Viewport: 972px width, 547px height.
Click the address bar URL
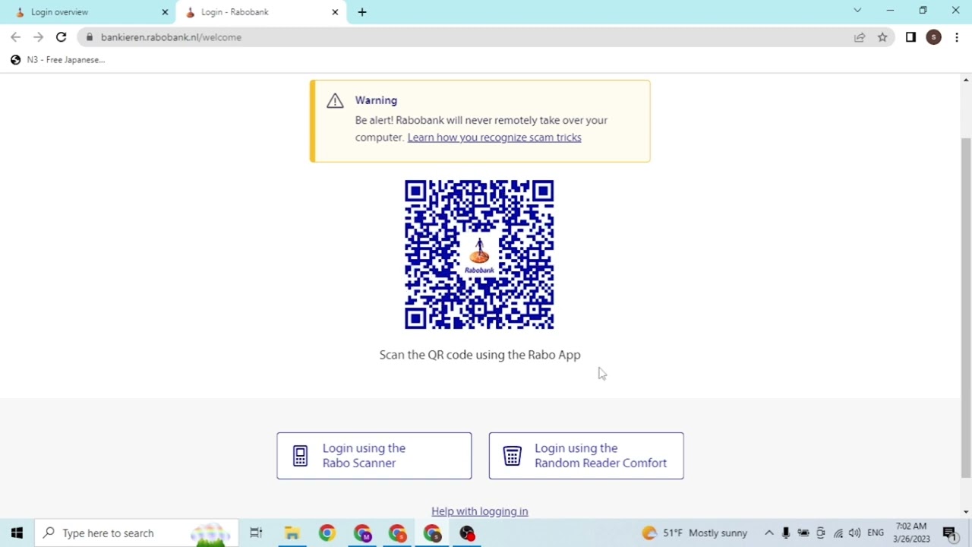171,37
